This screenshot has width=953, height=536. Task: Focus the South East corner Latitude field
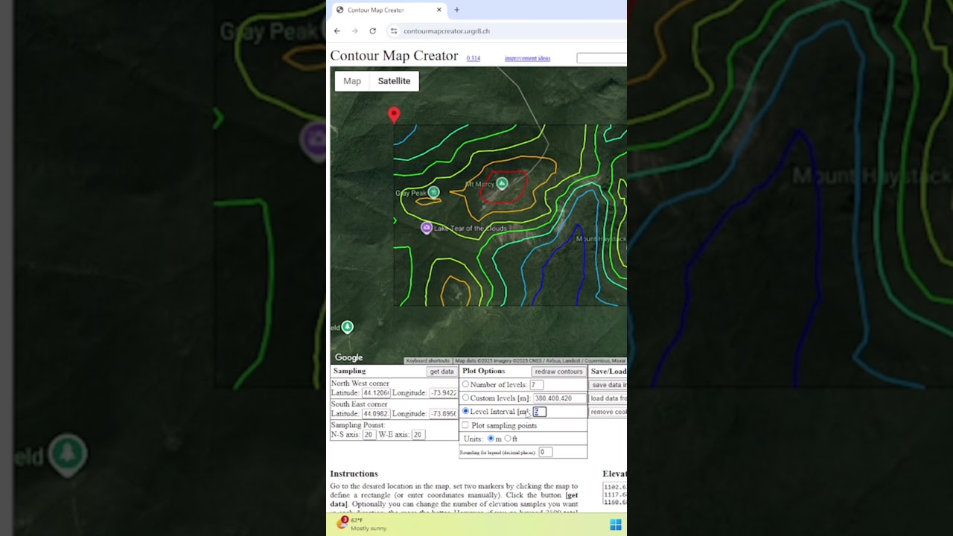coord(376,414)
